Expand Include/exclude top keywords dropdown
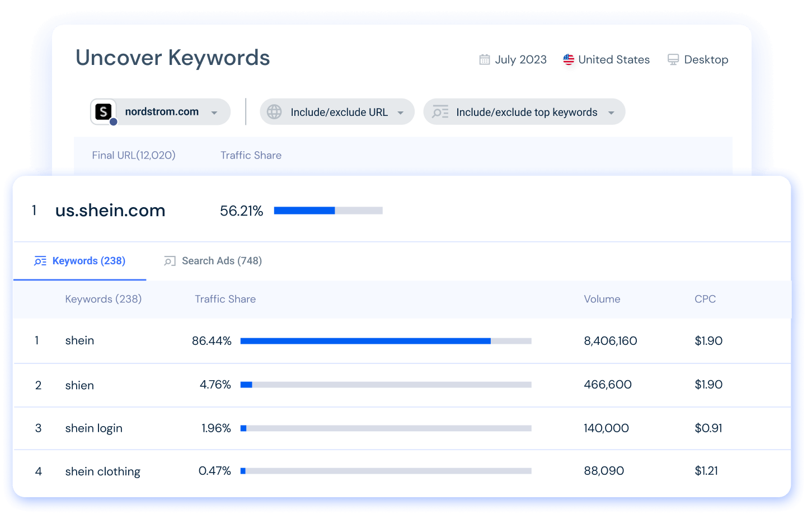 (611, 113)
